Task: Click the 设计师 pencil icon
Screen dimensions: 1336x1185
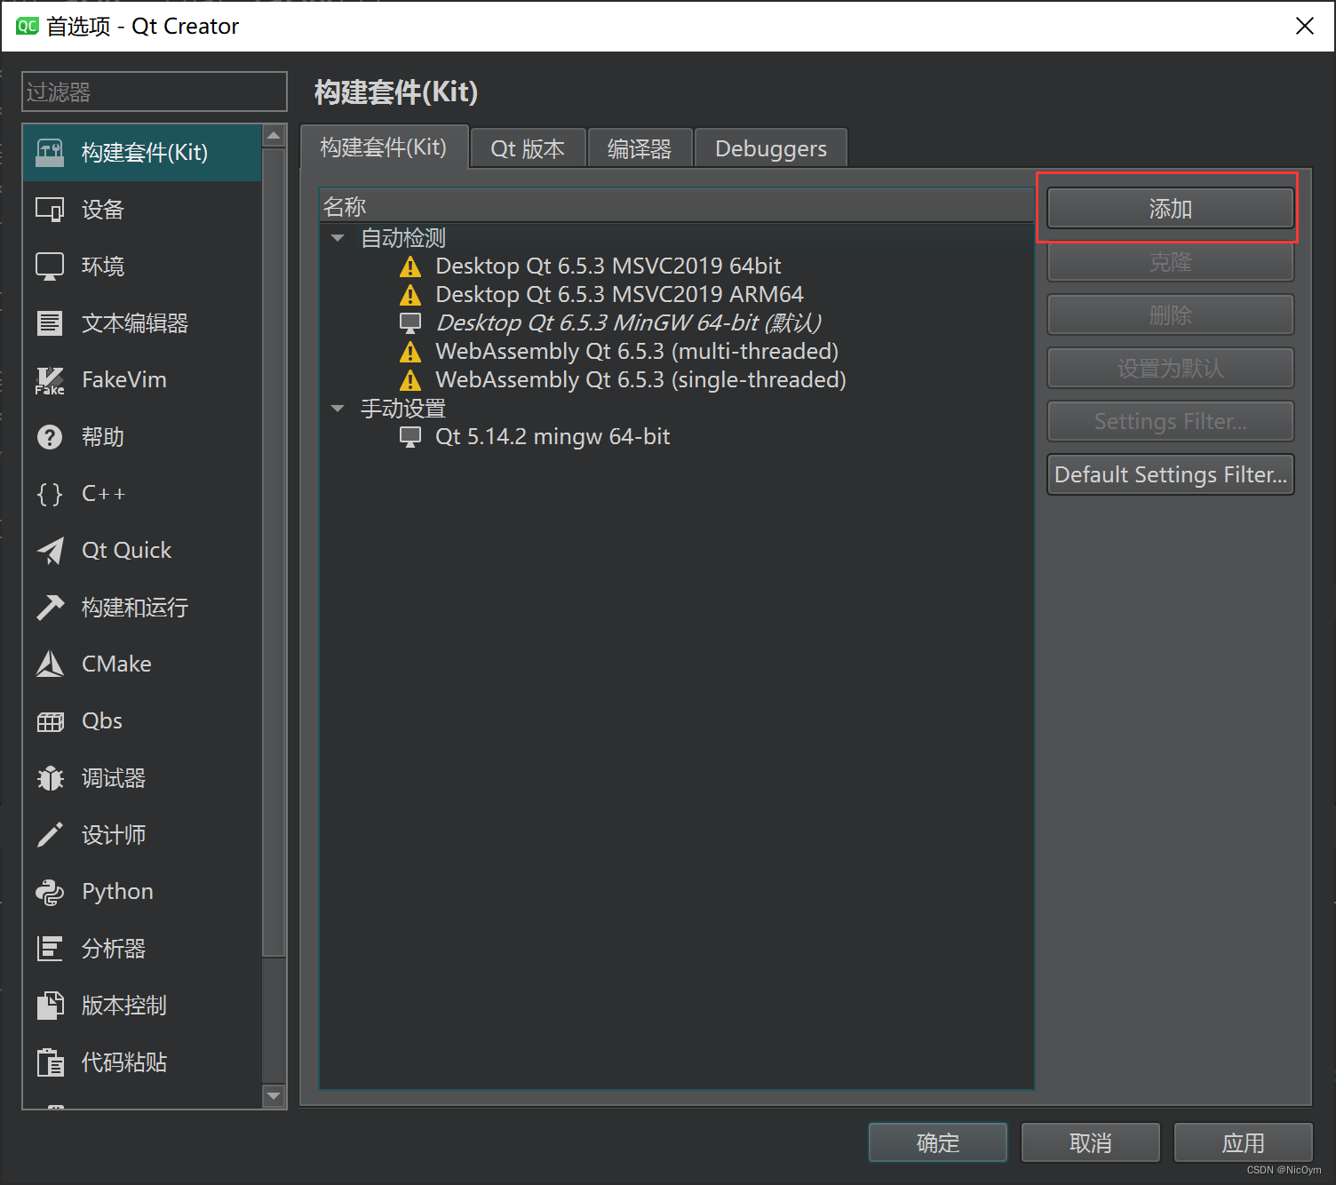Action: (x=50, y=835)
